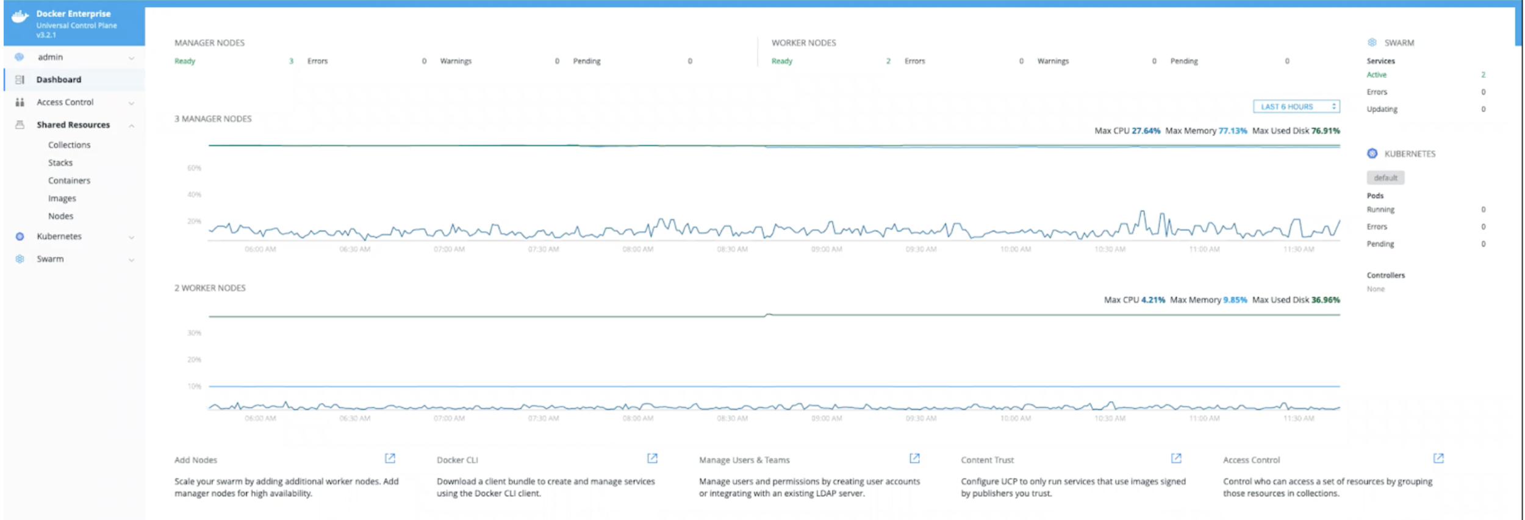1525x520 pixels.
Task: Open the Docker CLI external link icon
Action: 652,458
